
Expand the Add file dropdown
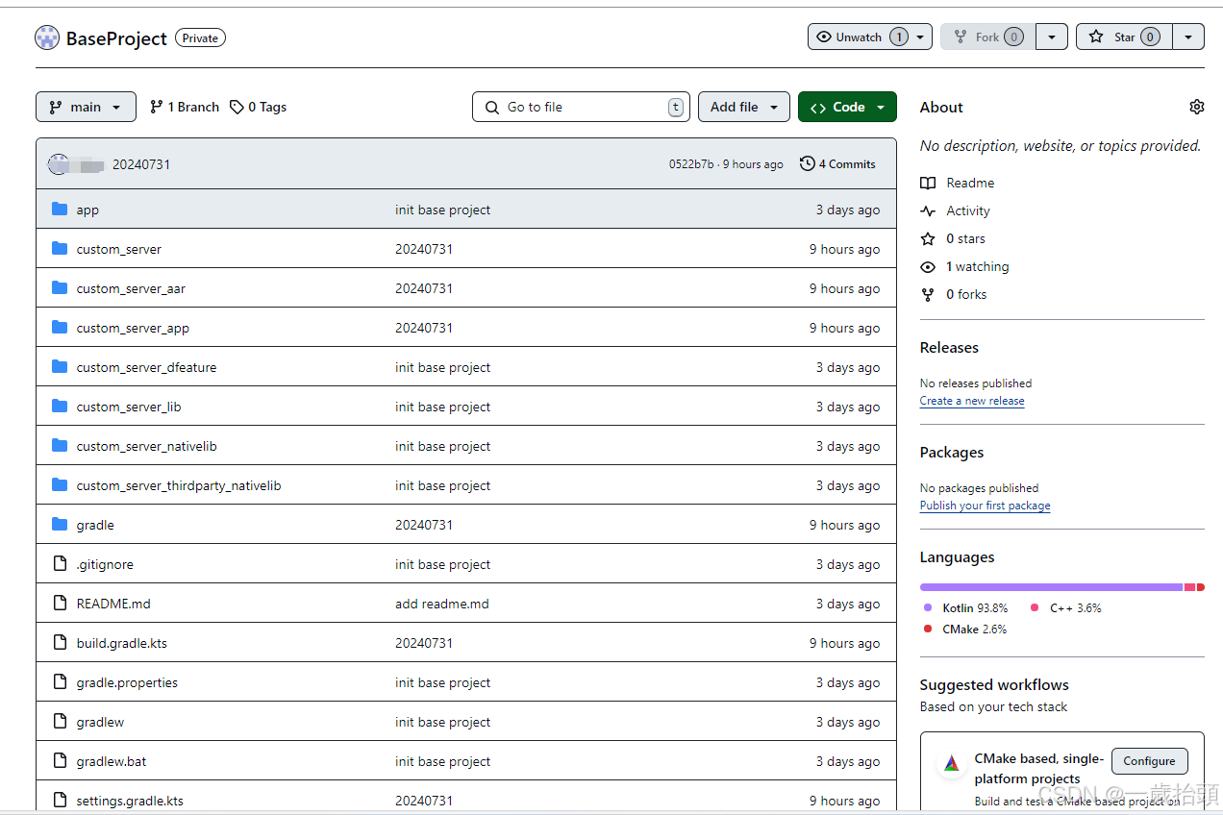[x=744, y=107]
